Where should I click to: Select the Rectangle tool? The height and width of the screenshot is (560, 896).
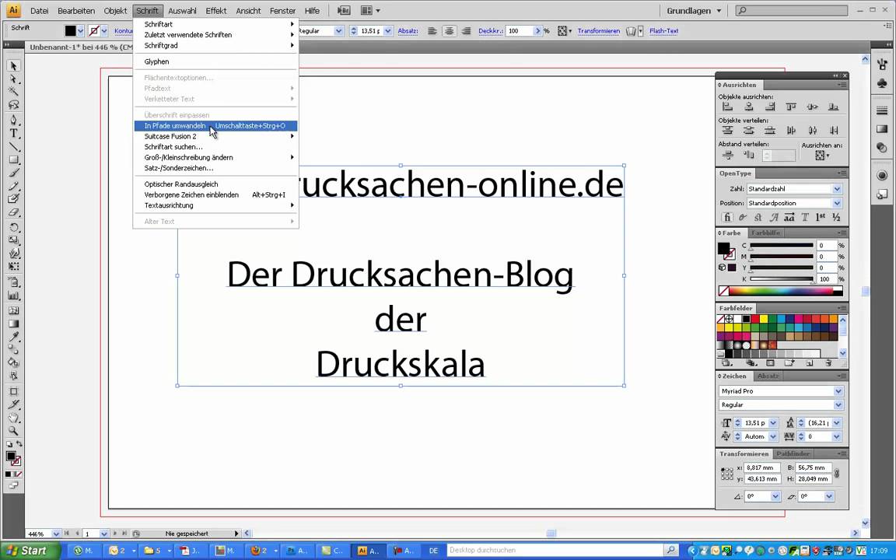14,159
